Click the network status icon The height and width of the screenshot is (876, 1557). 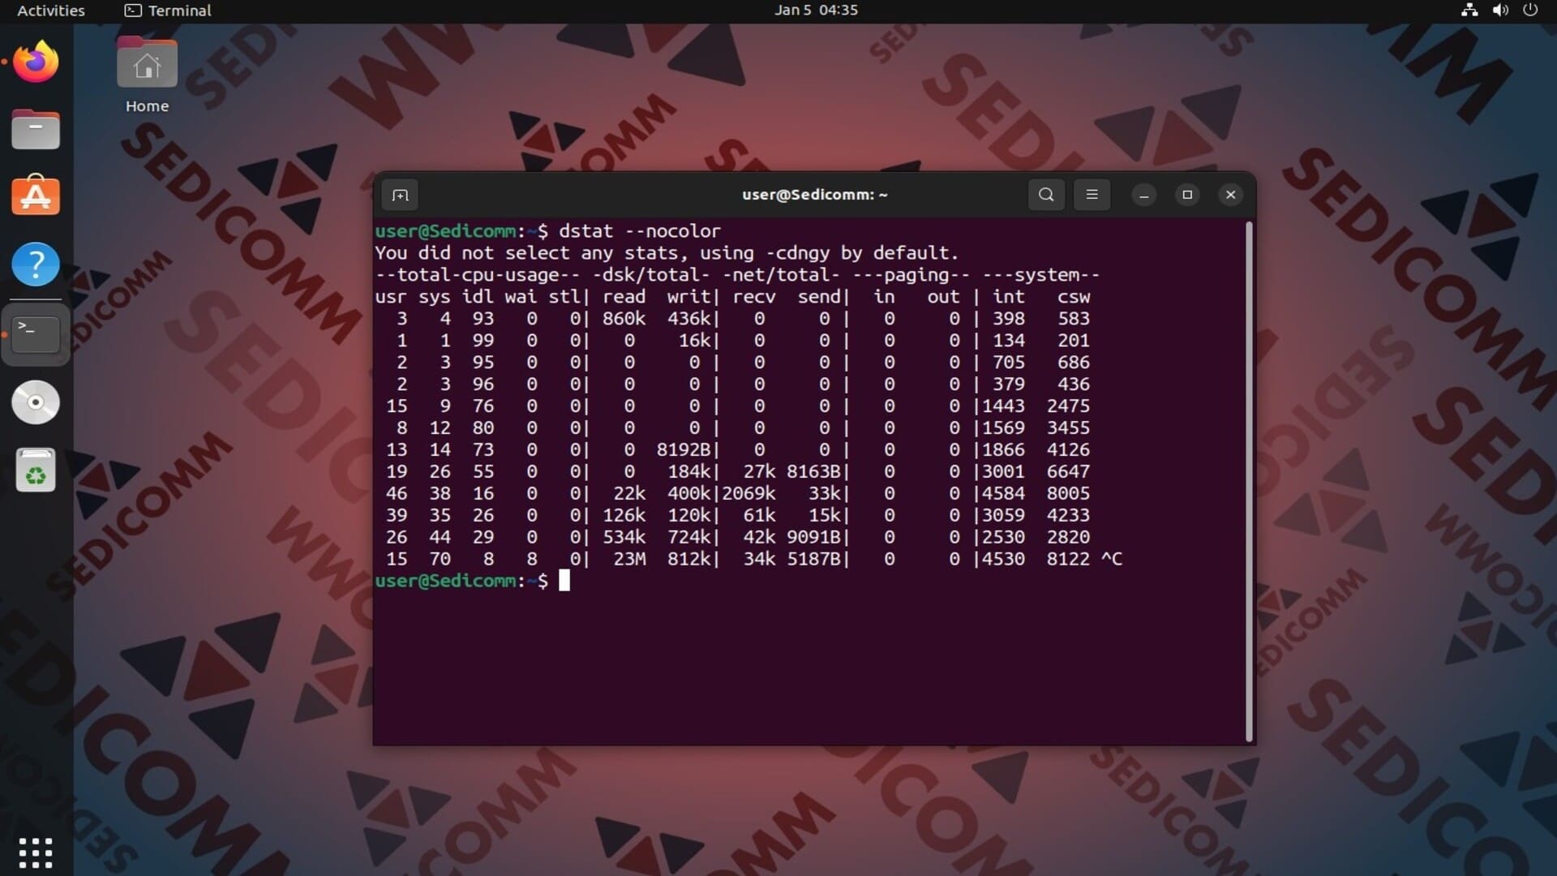click(x=1469, y=11)
